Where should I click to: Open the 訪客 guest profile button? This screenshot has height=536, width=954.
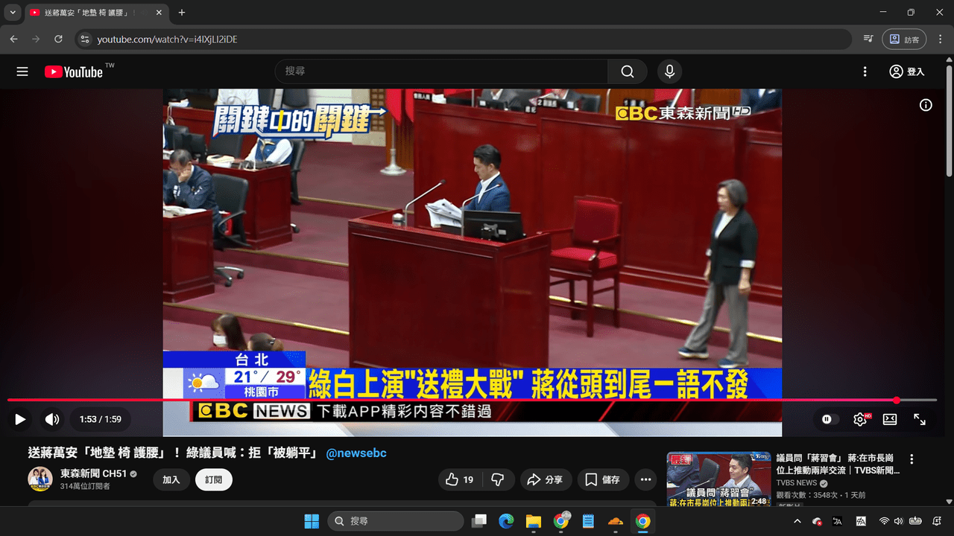(904, 39)
